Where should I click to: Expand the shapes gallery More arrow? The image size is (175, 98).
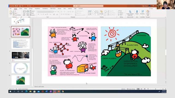tap(99, 15)
